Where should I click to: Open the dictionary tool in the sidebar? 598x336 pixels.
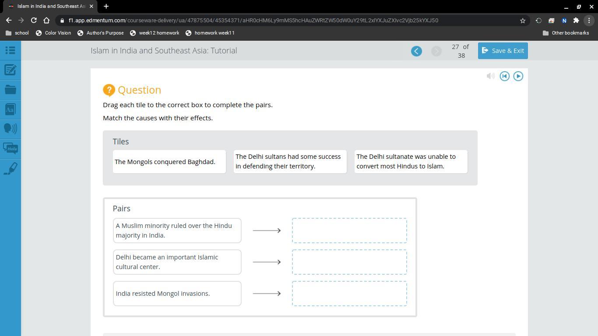tap(10, 109)
